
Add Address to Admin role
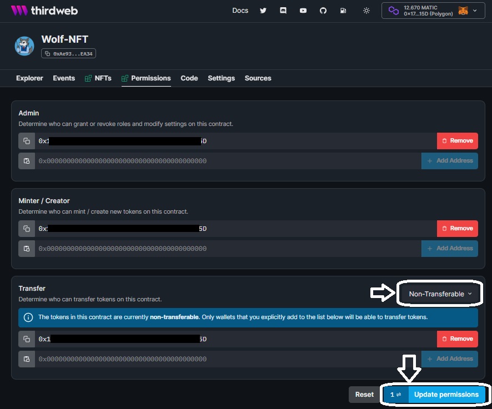click(450, 161)
